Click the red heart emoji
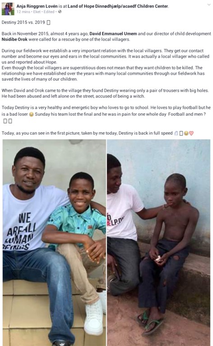Screen dimensions: 213x346 pos(191,133)
